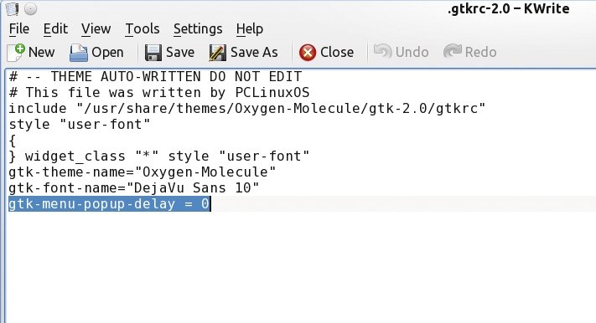The image size is (596, 323).
Task: Click the red Close document icon
Action: click(x=308, y=53)
